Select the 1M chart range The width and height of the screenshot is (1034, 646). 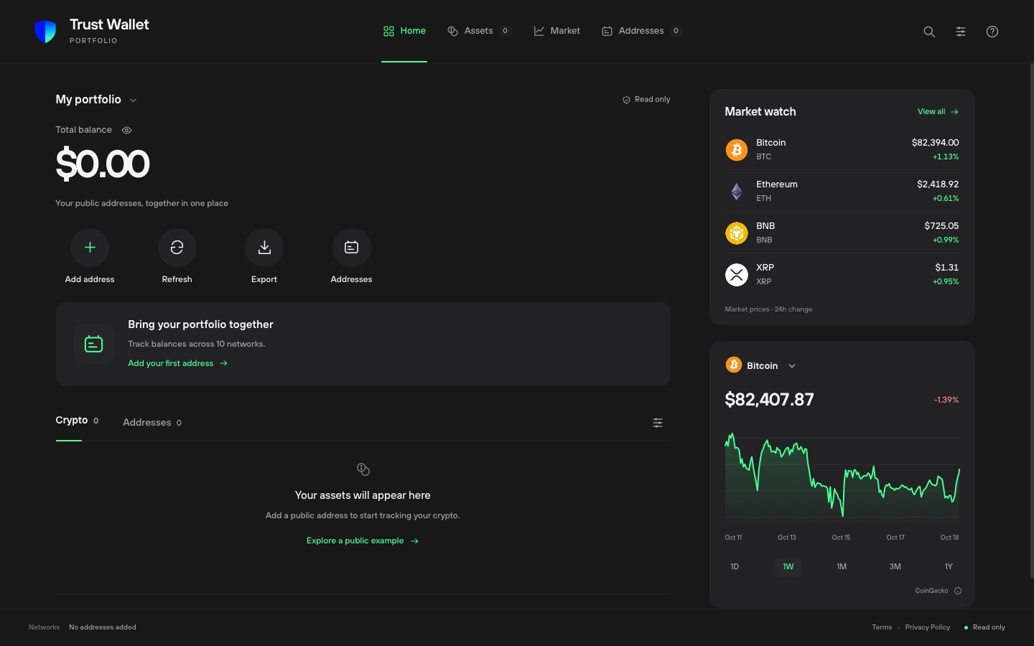pyautogui.click(x=842, y=566)
